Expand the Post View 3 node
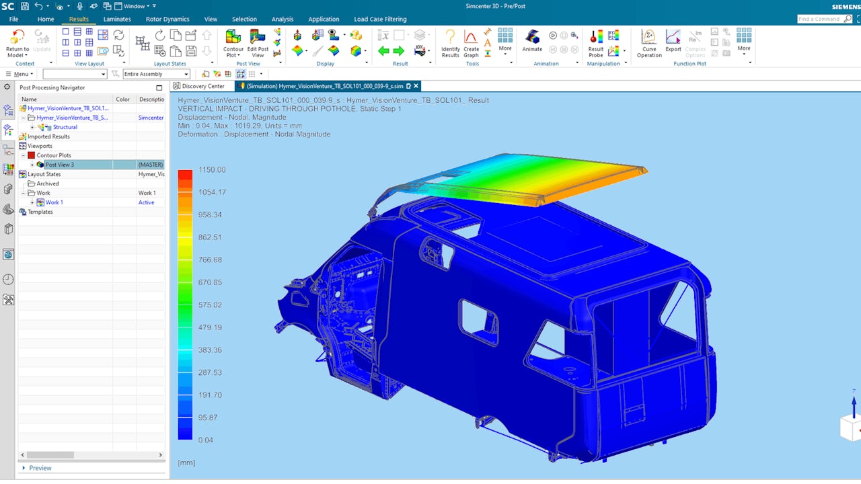This screenshot has height=484, width=861. click(32, 164)
